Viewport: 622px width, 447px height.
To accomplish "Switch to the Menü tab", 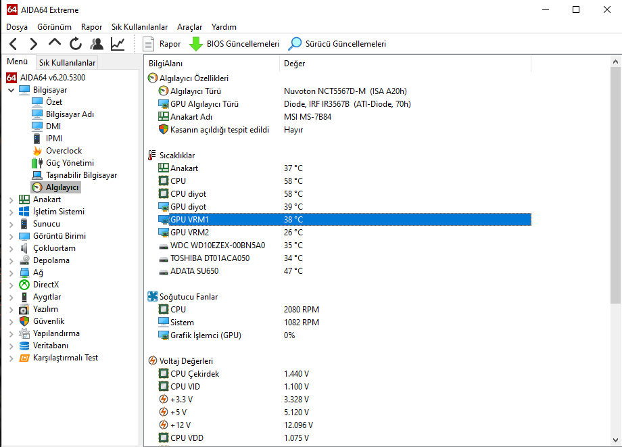I will 18,62.
